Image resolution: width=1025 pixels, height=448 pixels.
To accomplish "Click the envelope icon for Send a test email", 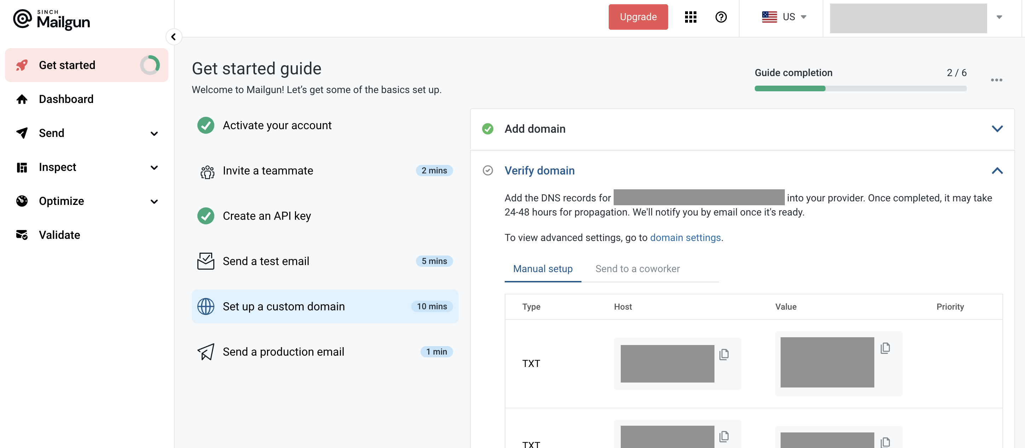I will tap(206, 261).
